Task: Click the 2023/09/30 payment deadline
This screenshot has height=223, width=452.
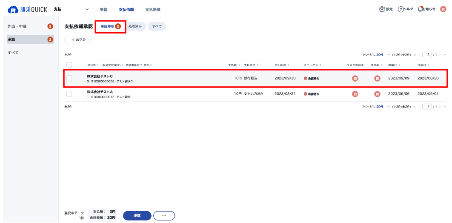Action: pos(285,78)
